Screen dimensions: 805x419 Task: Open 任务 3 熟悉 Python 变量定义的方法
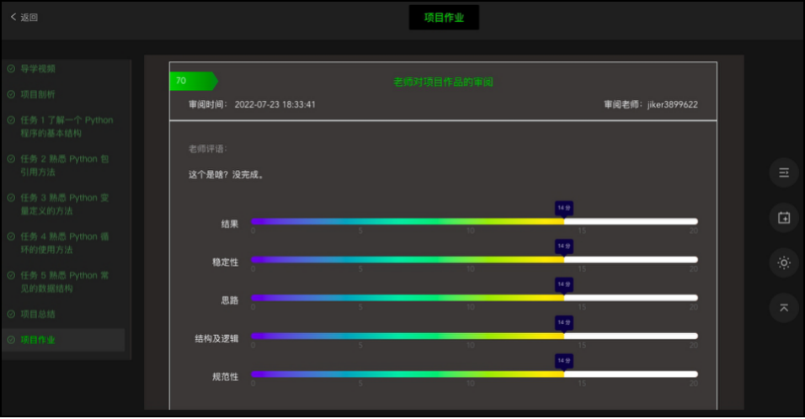pos(64,204)
